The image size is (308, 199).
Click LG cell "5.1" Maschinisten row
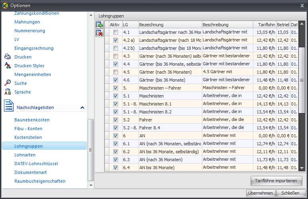tap(130, 96)
